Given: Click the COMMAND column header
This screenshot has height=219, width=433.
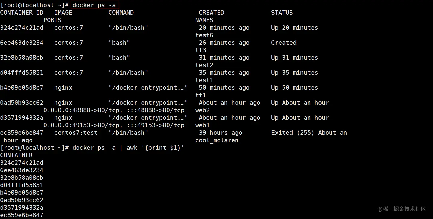Looking at the screenshot, I should (121, 13).
